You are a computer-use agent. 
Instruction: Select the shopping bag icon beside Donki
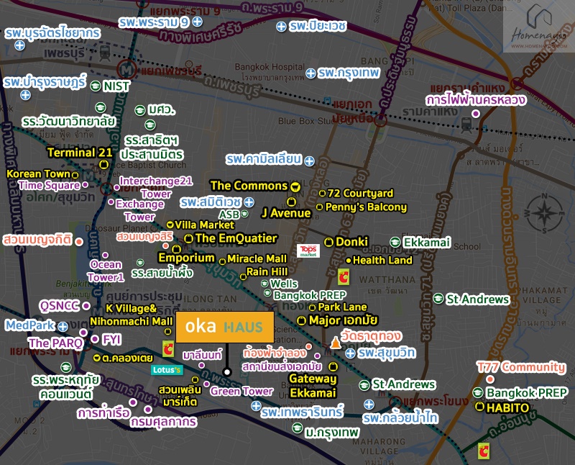[329, 242]
